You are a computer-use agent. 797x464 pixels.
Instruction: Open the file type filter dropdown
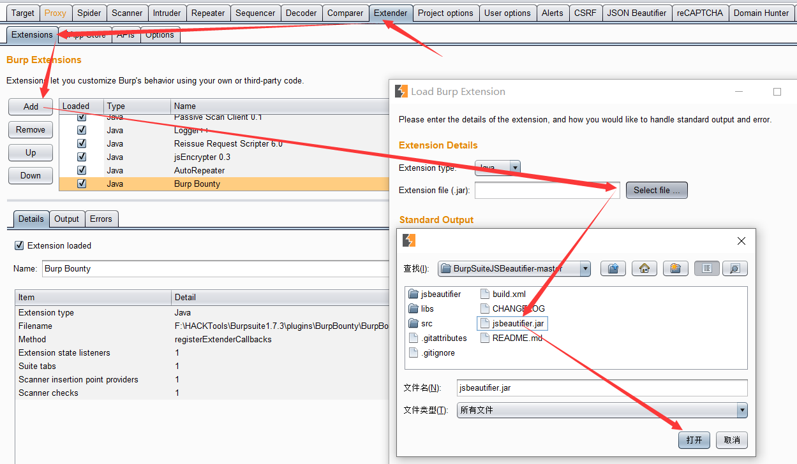pyautogui.click(x=602, y=410)
